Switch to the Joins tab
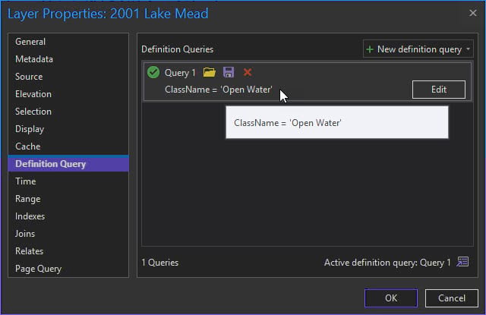This screenshot has width=486, height=315. coord(25,234)
